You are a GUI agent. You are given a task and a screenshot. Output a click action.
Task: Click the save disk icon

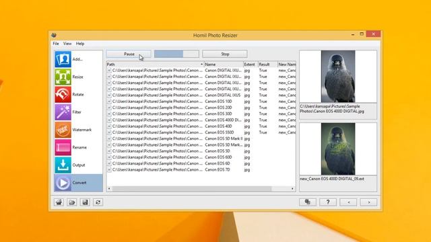85,202
